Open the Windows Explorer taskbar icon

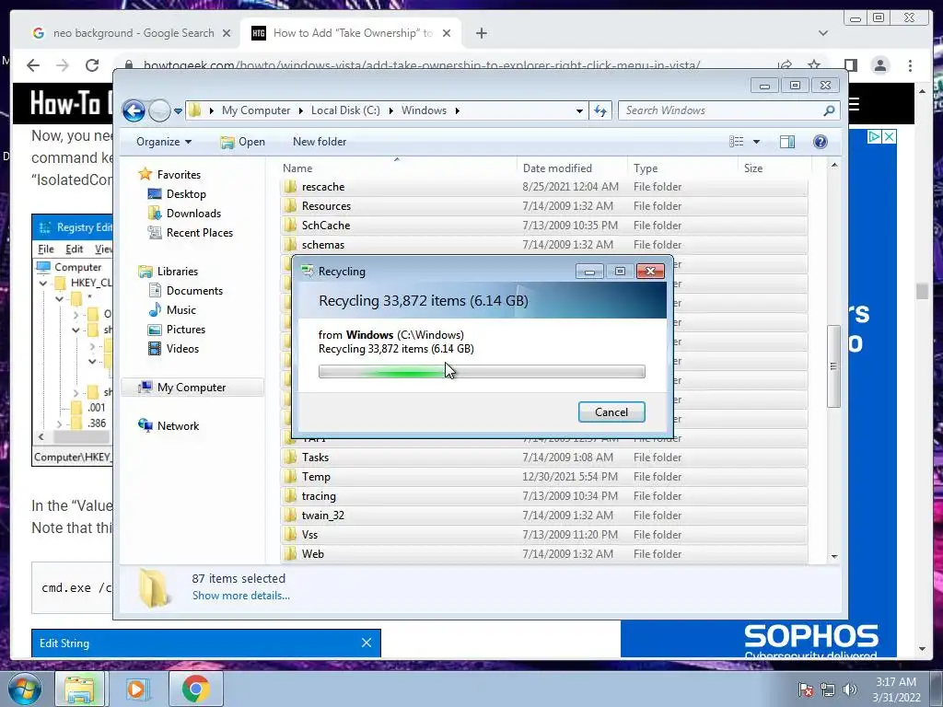79,689
